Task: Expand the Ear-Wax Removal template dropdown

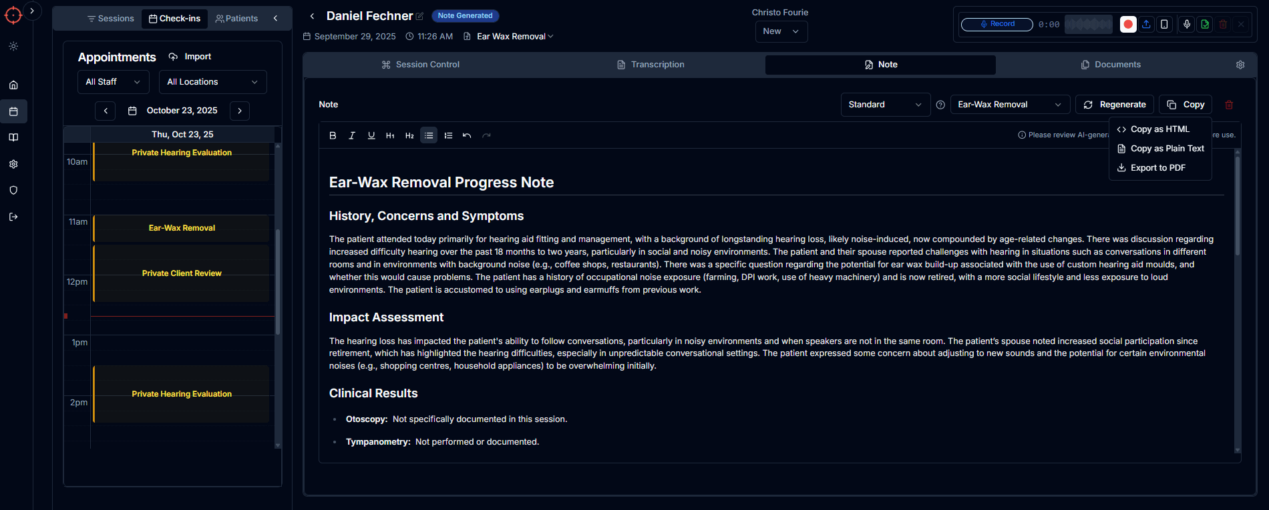Action: (x=1009, y=105)
